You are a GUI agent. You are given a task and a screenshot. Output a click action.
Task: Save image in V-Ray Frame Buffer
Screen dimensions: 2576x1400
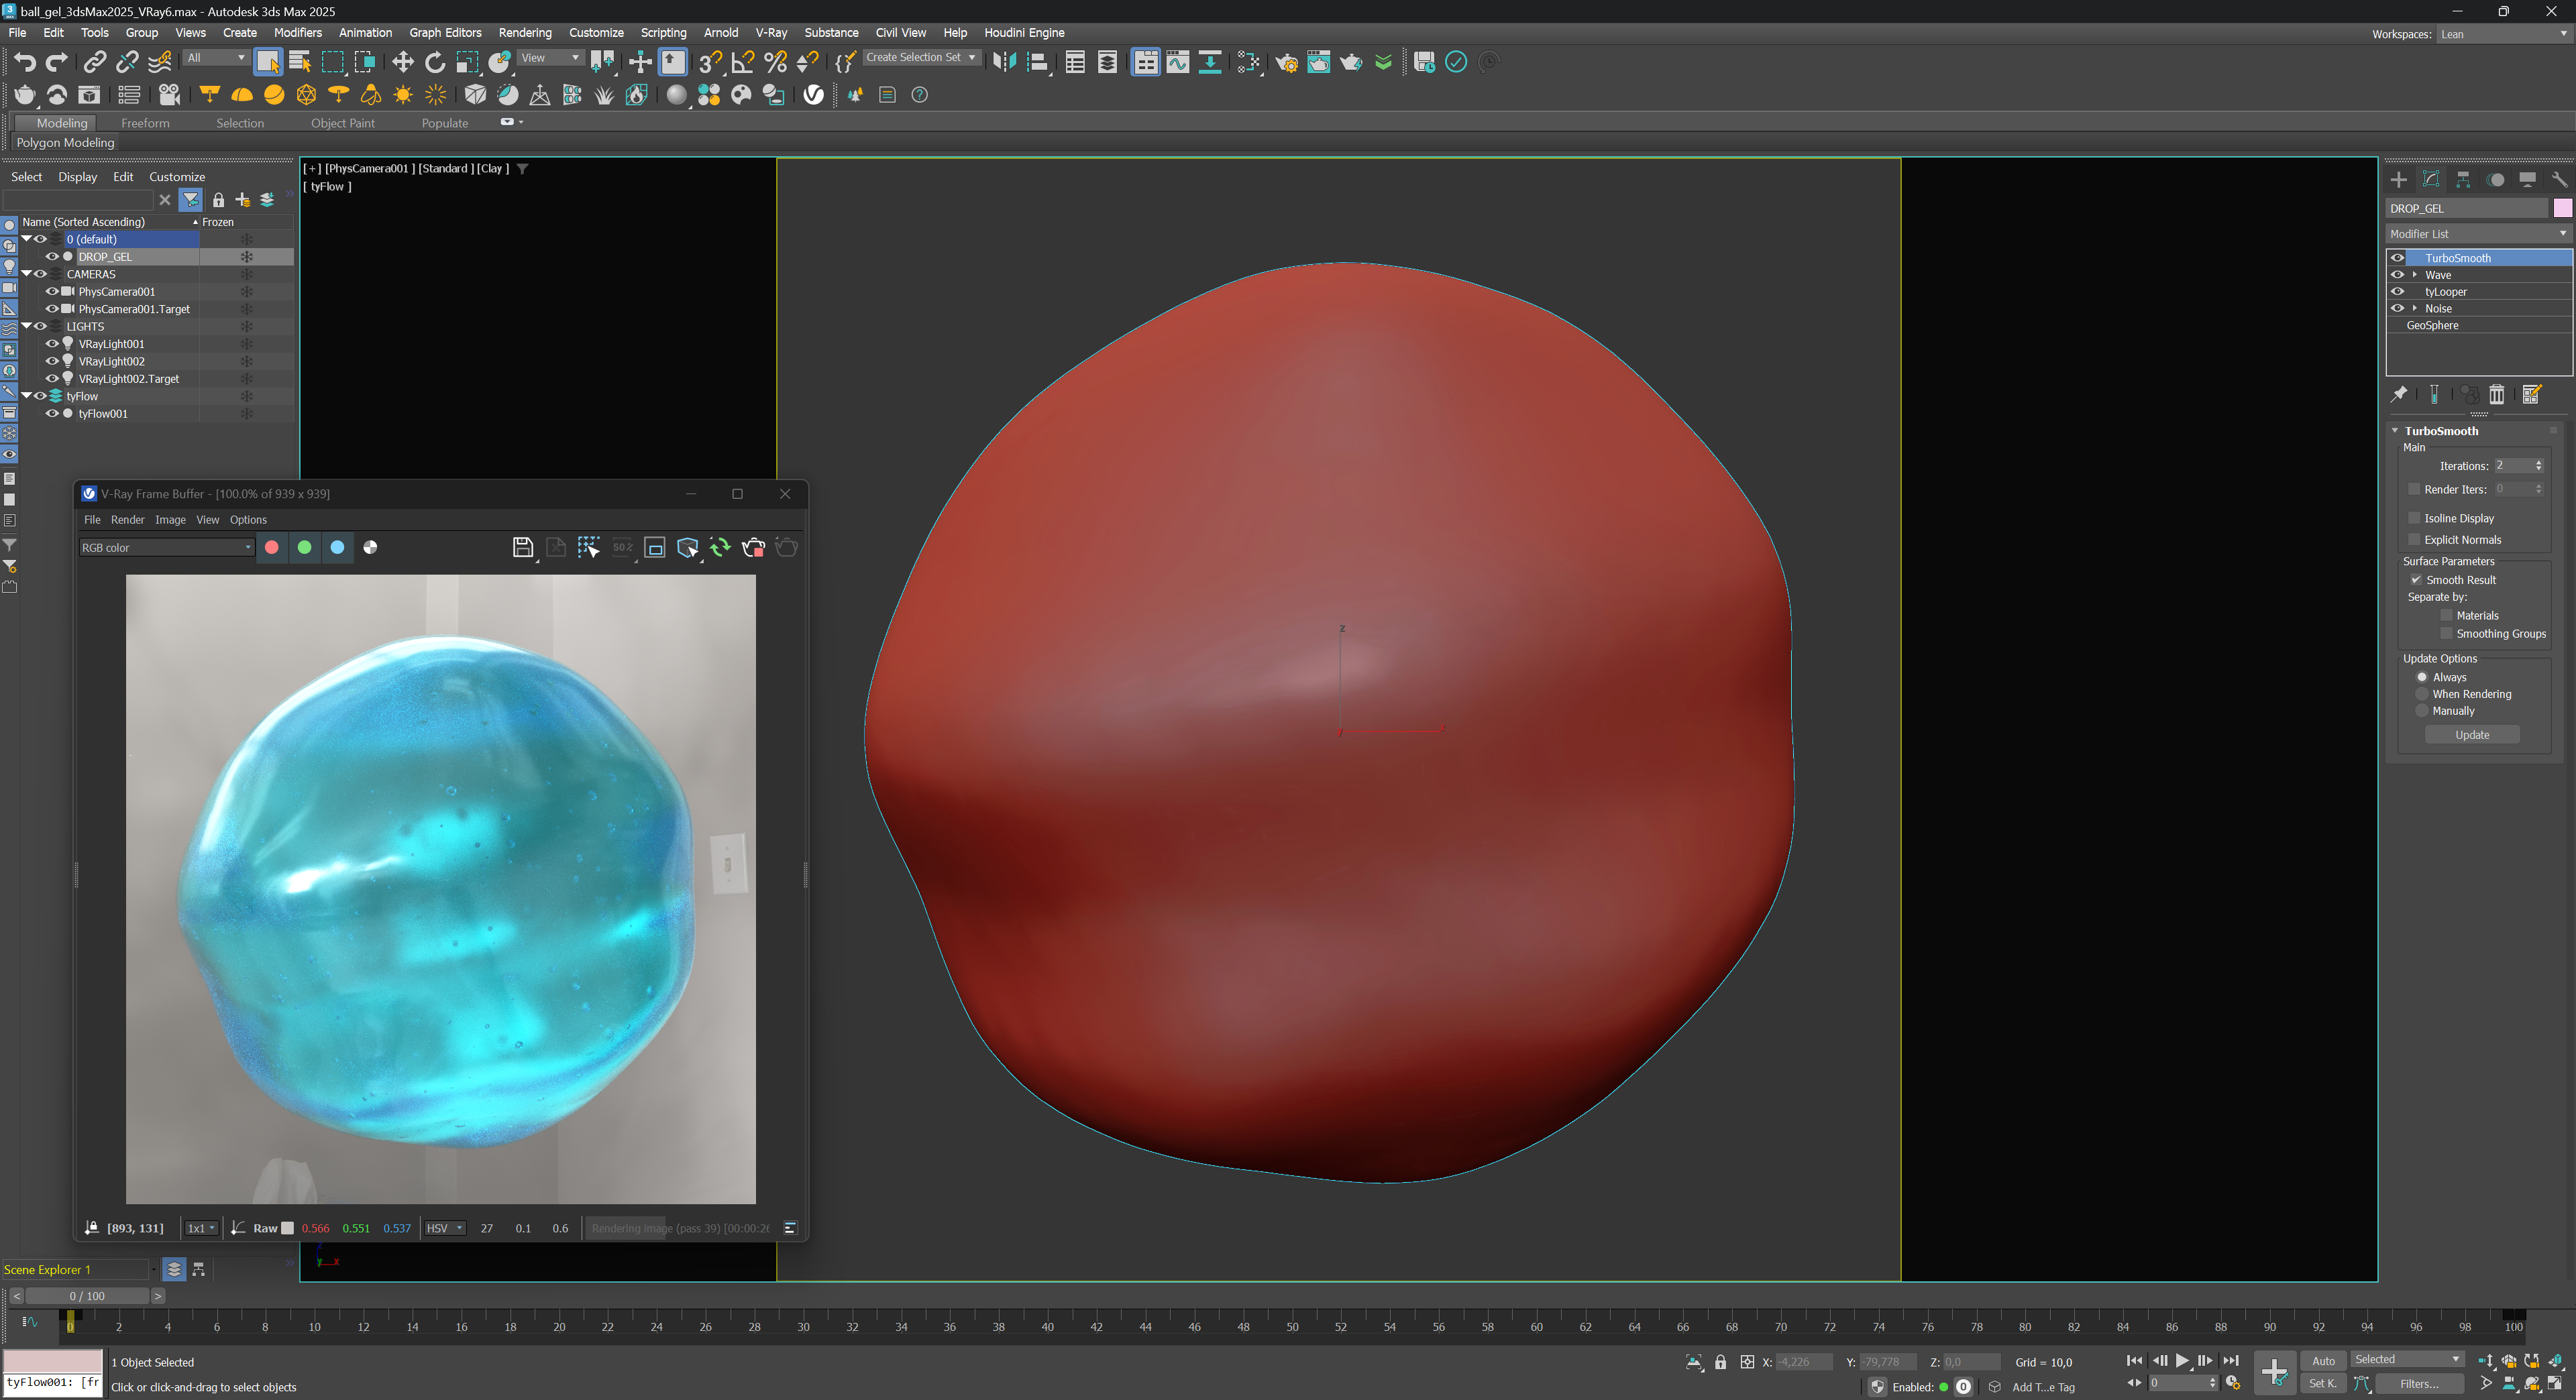point(522,548)
